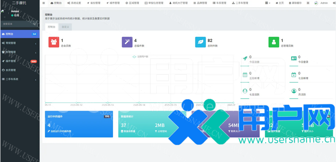
Task: Toggle the sidebar with the hamburger icon
Action: [44, 3]
